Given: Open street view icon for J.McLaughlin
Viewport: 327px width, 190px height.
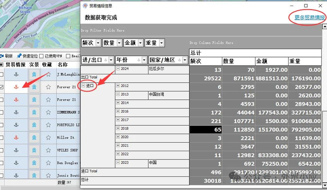Looking at the screenshot, I should point(34,74).
